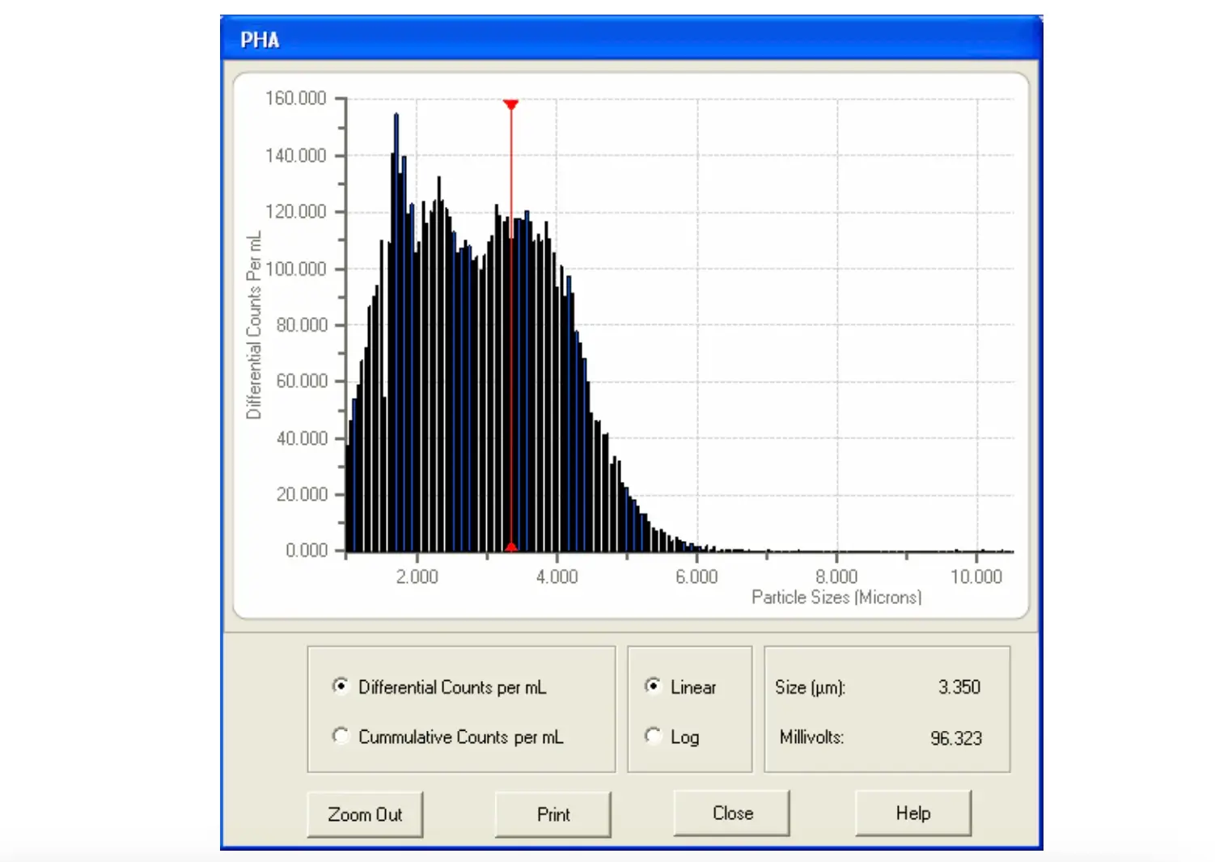This screenshot has height=862, width=1215.
Task: Click the Millivolts value 96.323
Action: click(x=956, y=738)
